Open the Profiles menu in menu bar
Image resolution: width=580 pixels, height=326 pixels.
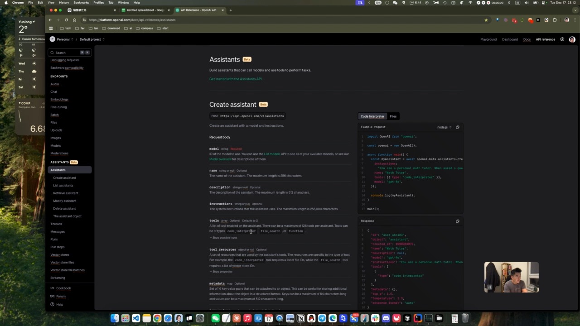(99, 3)
